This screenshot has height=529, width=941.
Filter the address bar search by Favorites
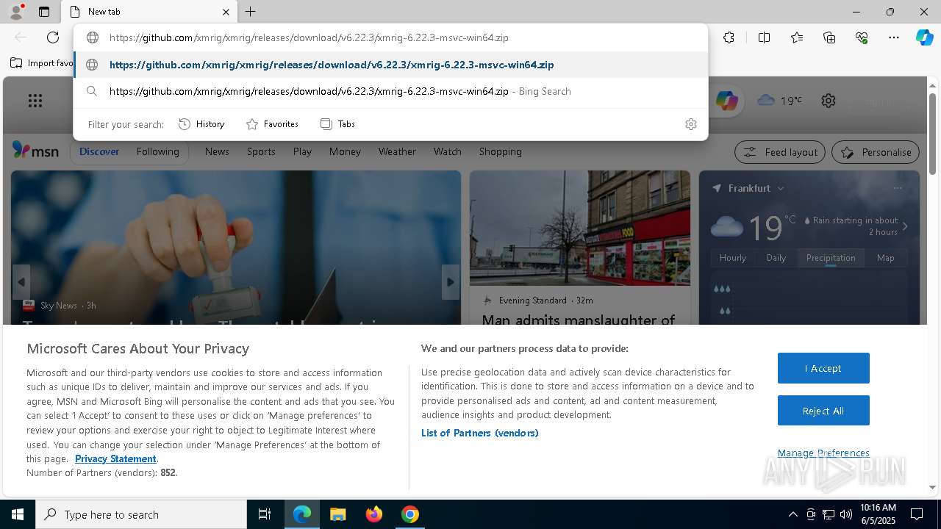(x=272, y=124)
